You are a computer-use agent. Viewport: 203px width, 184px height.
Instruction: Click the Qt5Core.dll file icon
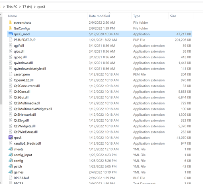[10, 92]
